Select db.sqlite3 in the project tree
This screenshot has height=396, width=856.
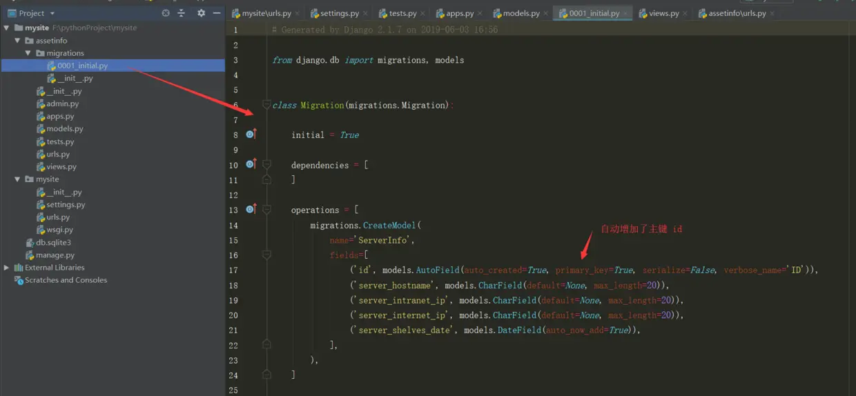[x=53, y=243]
